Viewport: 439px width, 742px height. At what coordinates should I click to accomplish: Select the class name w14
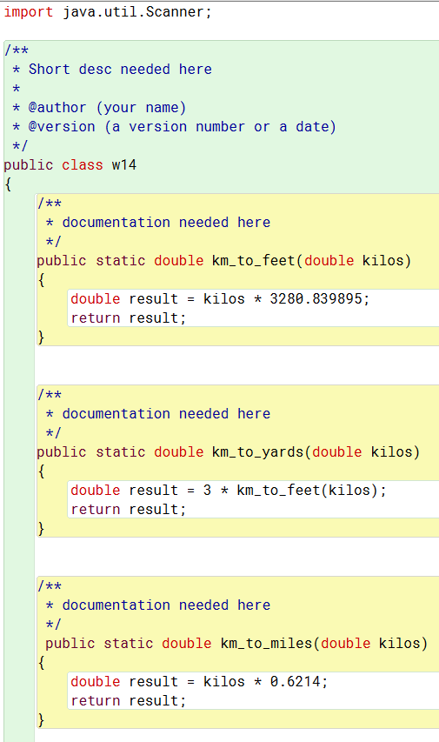[124, 164]
